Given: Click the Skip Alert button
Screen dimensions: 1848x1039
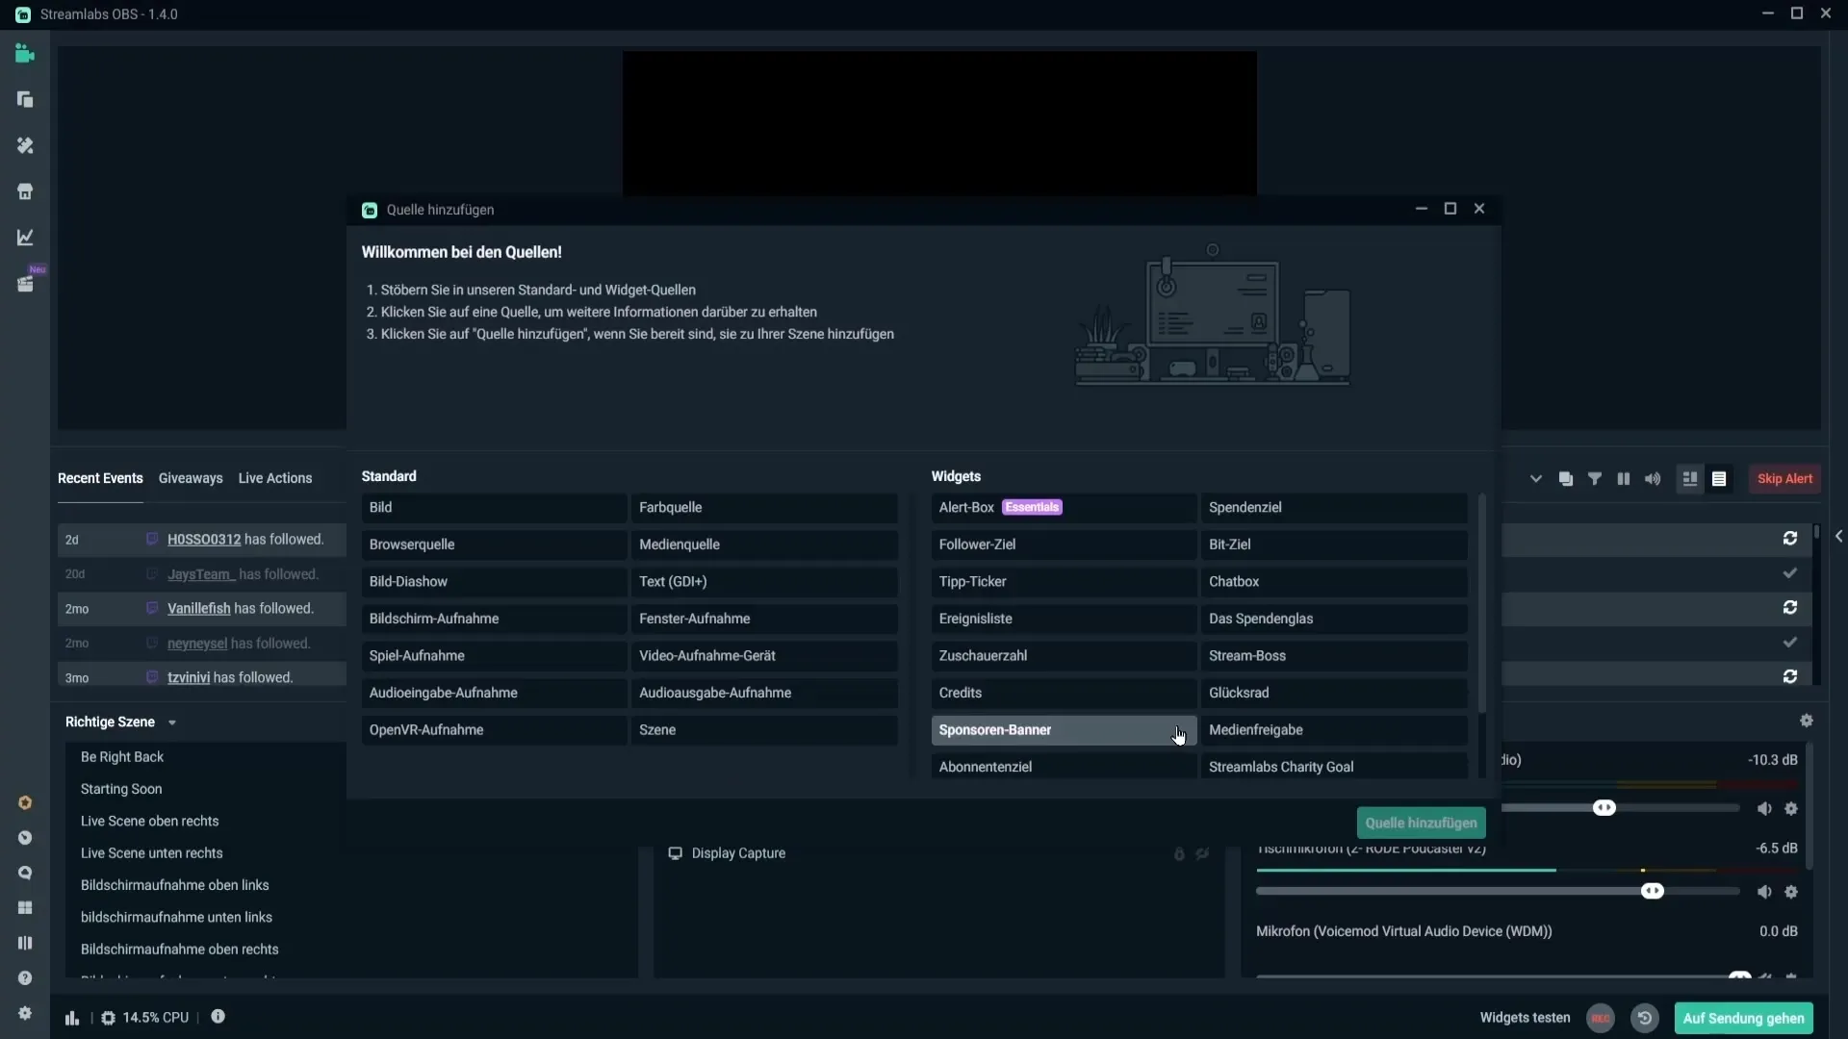Looking at the screenshot, I should coord(1784,479).
